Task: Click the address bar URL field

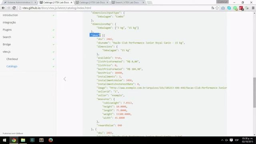Action: point(114,8)
